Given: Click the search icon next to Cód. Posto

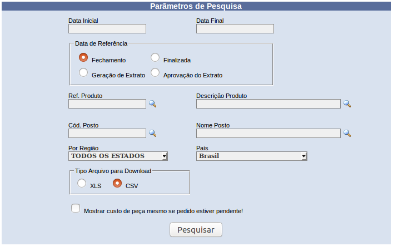Looking at the screenshot, I should click(153, 133).
